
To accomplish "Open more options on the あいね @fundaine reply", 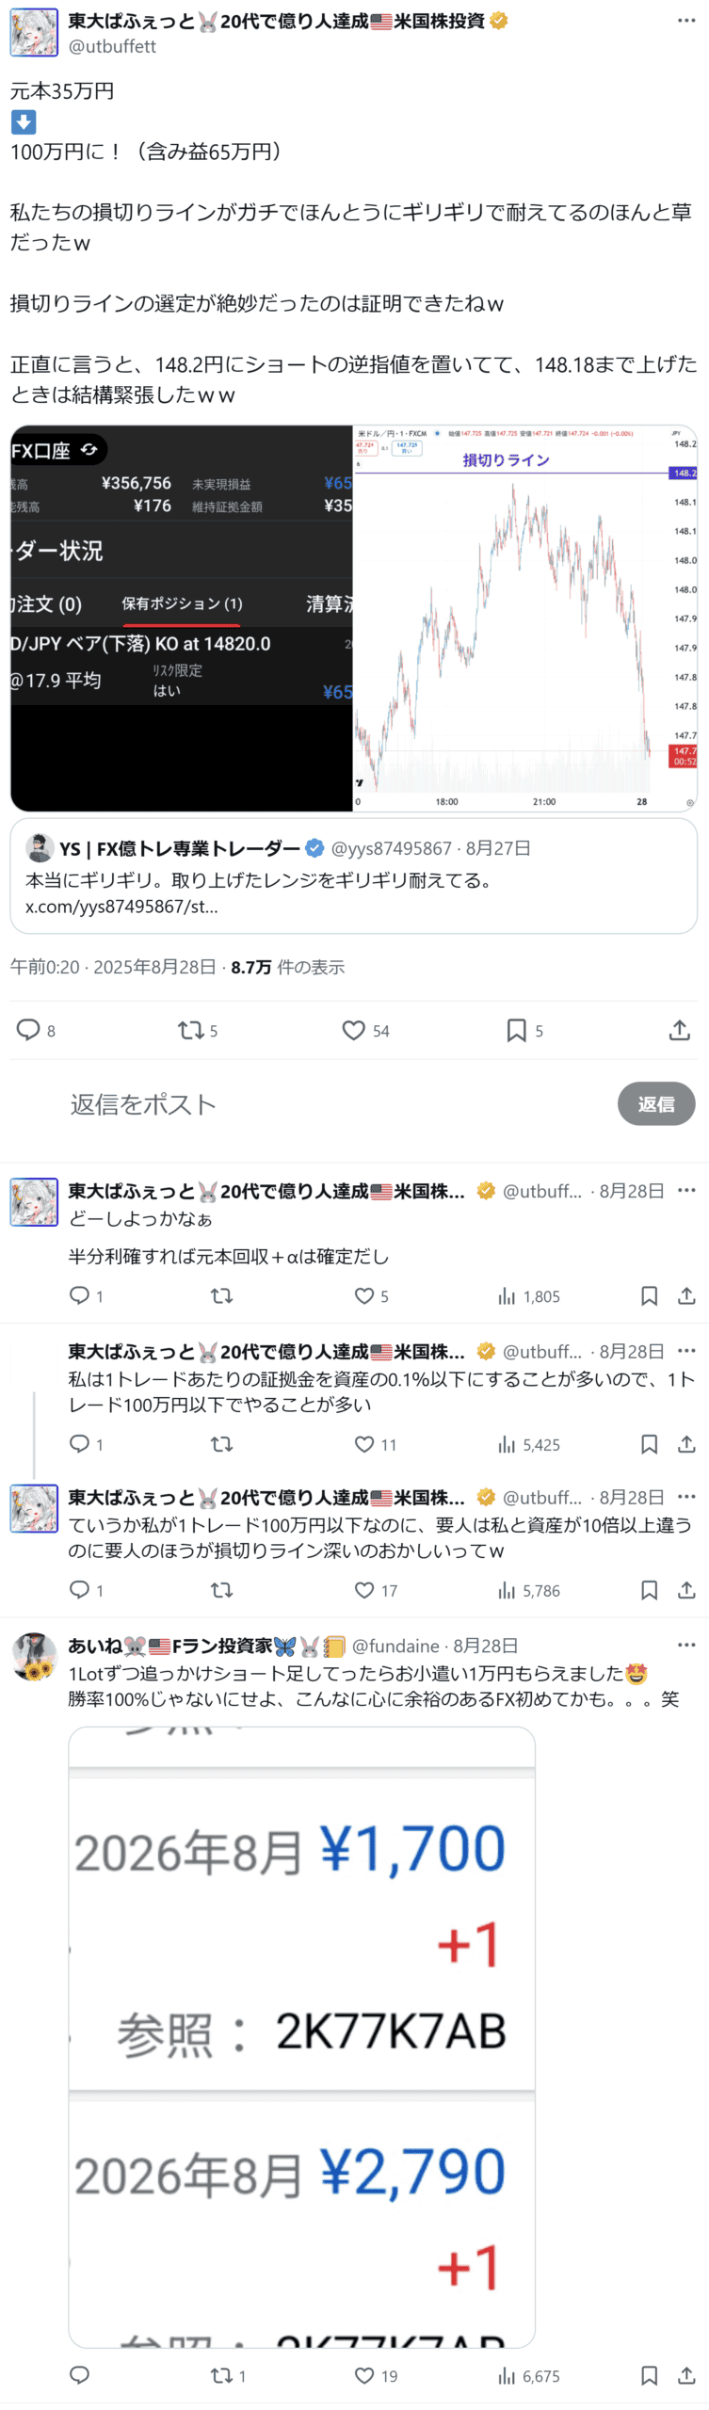I will coord(686,1645).
